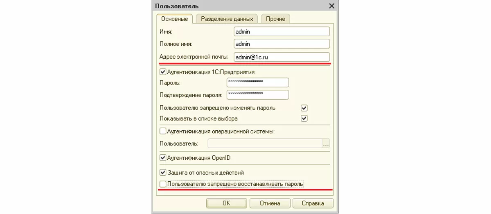Click the Имя input field
Screen dimensions: 491x214
point(282,31)
